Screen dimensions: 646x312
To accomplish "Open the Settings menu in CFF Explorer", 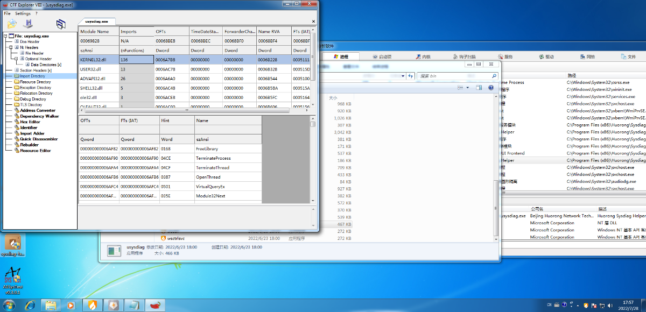I will (x=23, y=13).
